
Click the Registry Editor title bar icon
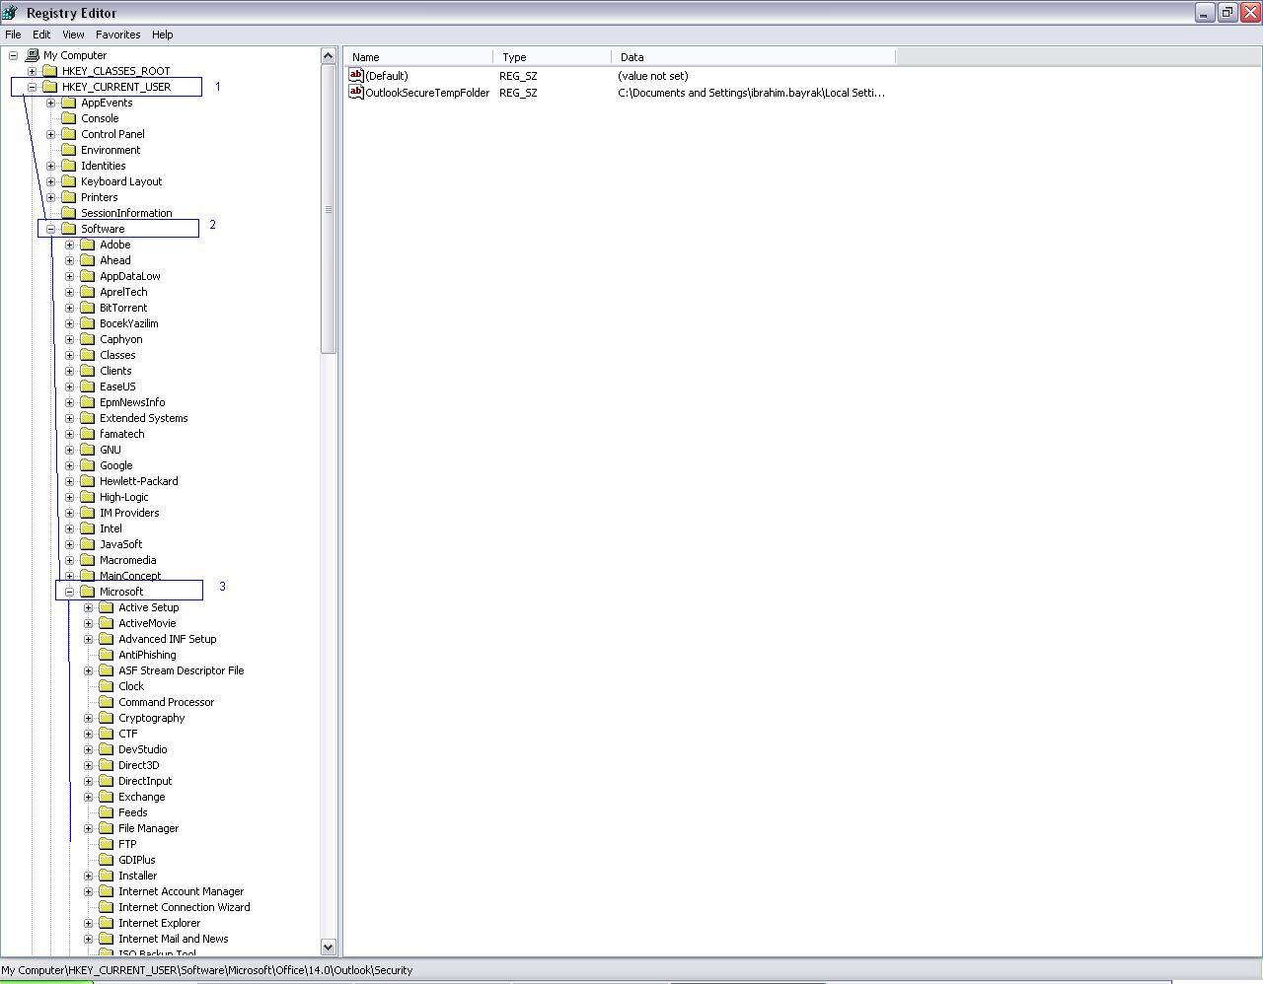[10, 13]
